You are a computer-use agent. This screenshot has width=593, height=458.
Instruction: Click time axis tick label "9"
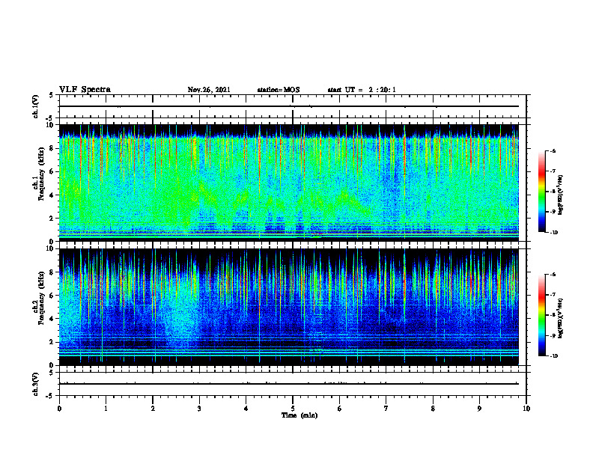pyautogui.click(x=479, y=409)
